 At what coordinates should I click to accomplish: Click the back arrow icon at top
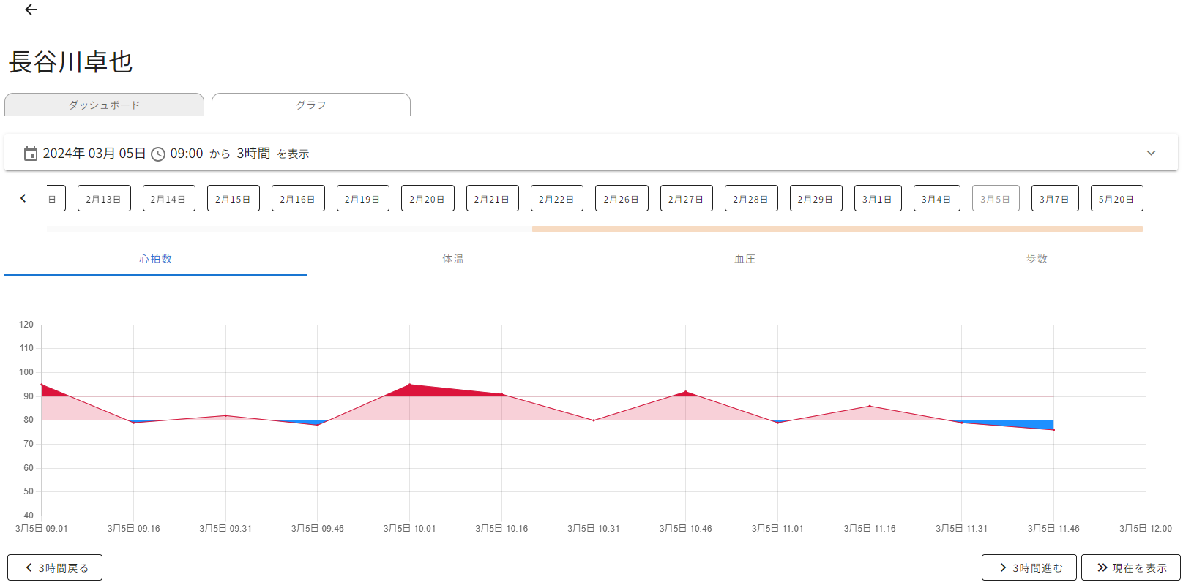(31, 10)
